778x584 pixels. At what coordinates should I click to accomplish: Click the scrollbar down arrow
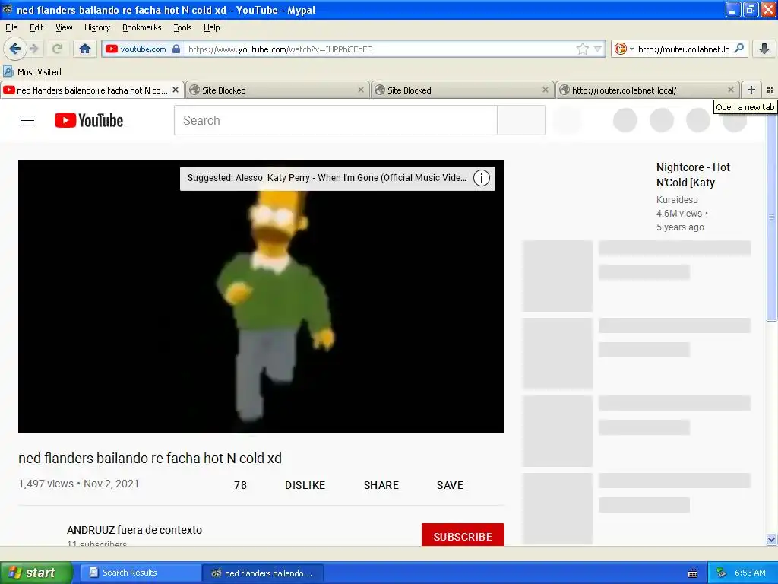[x=771, y=539]
